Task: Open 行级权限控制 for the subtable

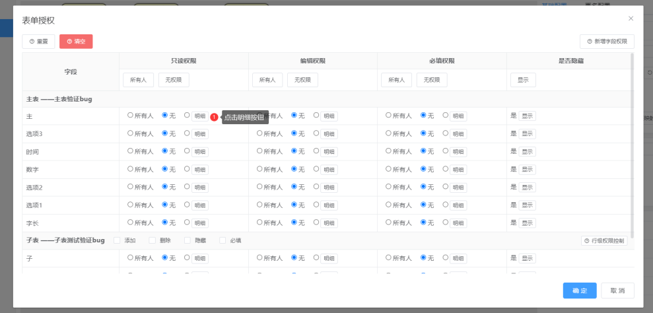Action: [604, 240]
